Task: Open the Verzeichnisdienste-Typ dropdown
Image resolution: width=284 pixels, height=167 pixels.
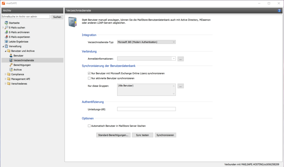Action: coord(146,42)
